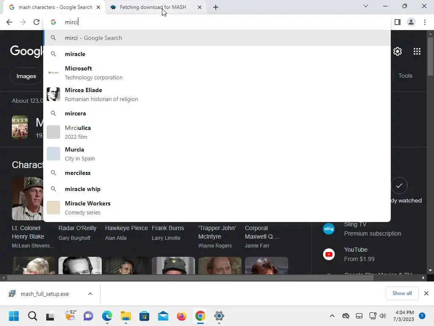This screenshot has height=326, width=434.
Task: Open the Chrome profile avatar
Action: click(411, 22)
